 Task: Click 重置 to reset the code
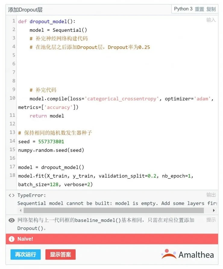199,9
